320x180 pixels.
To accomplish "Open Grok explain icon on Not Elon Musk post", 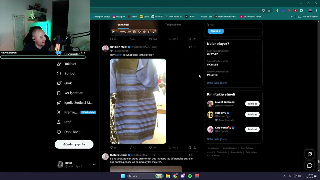I will 190,47.
